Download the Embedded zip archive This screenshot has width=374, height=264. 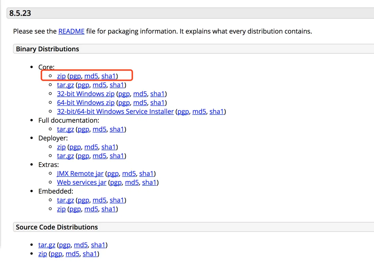61,209
